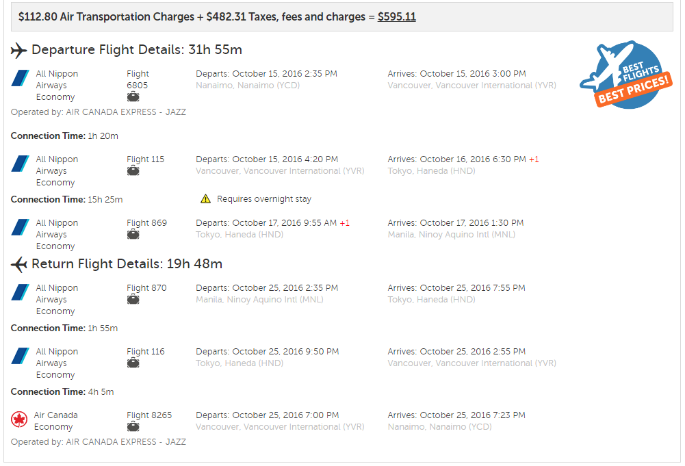
Task: Click the Departure Flight Details: 31h 55m heading
Action: pyautogui.click(x=137, y=50)
